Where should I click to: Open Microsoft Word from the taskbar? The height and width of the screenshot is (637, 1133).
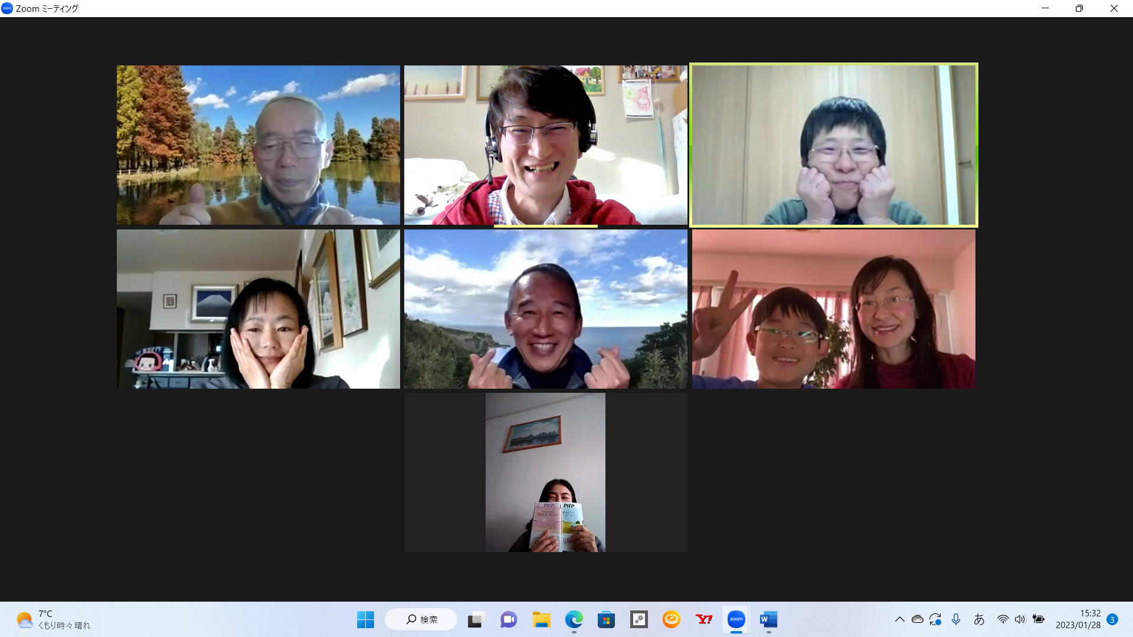point(768,619)
